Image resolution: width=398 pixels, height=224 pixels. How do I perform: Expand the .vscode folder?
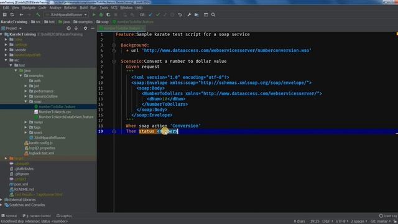[x=6, y=50]
